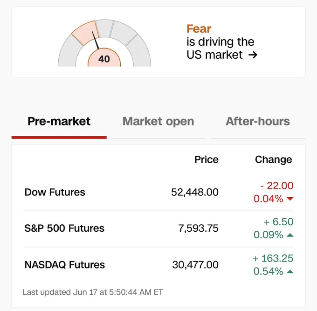The height and width of the screenshot is (311, 317).
Task: Open the NASDAQ Futures row
Action: coord(158,265)
